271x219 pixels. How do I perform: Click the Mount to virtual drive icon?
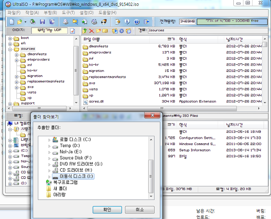(85, 22)
